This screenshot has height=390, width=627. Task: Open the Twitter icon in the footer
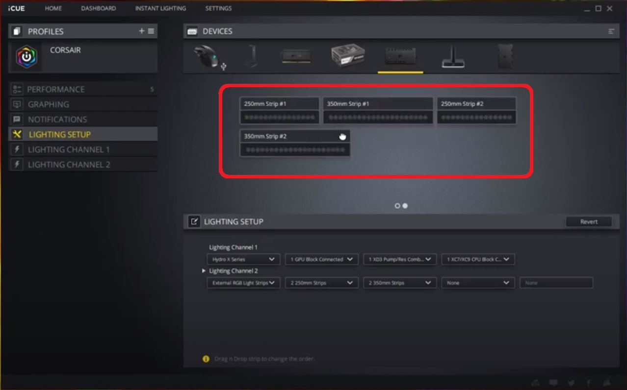[571, 383]
